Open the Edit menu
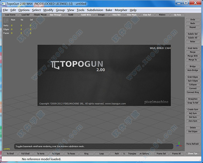 [x=13, y=10]
